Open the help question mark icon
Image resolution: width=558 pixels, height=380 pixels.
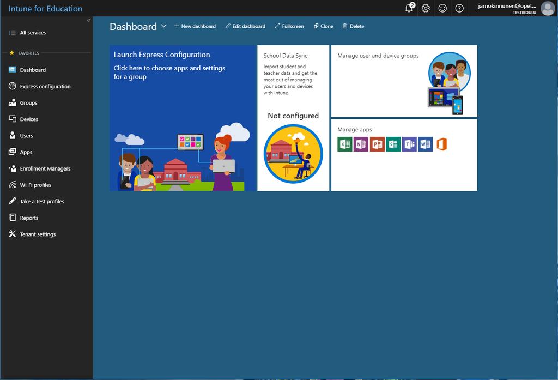click(459, 8)
